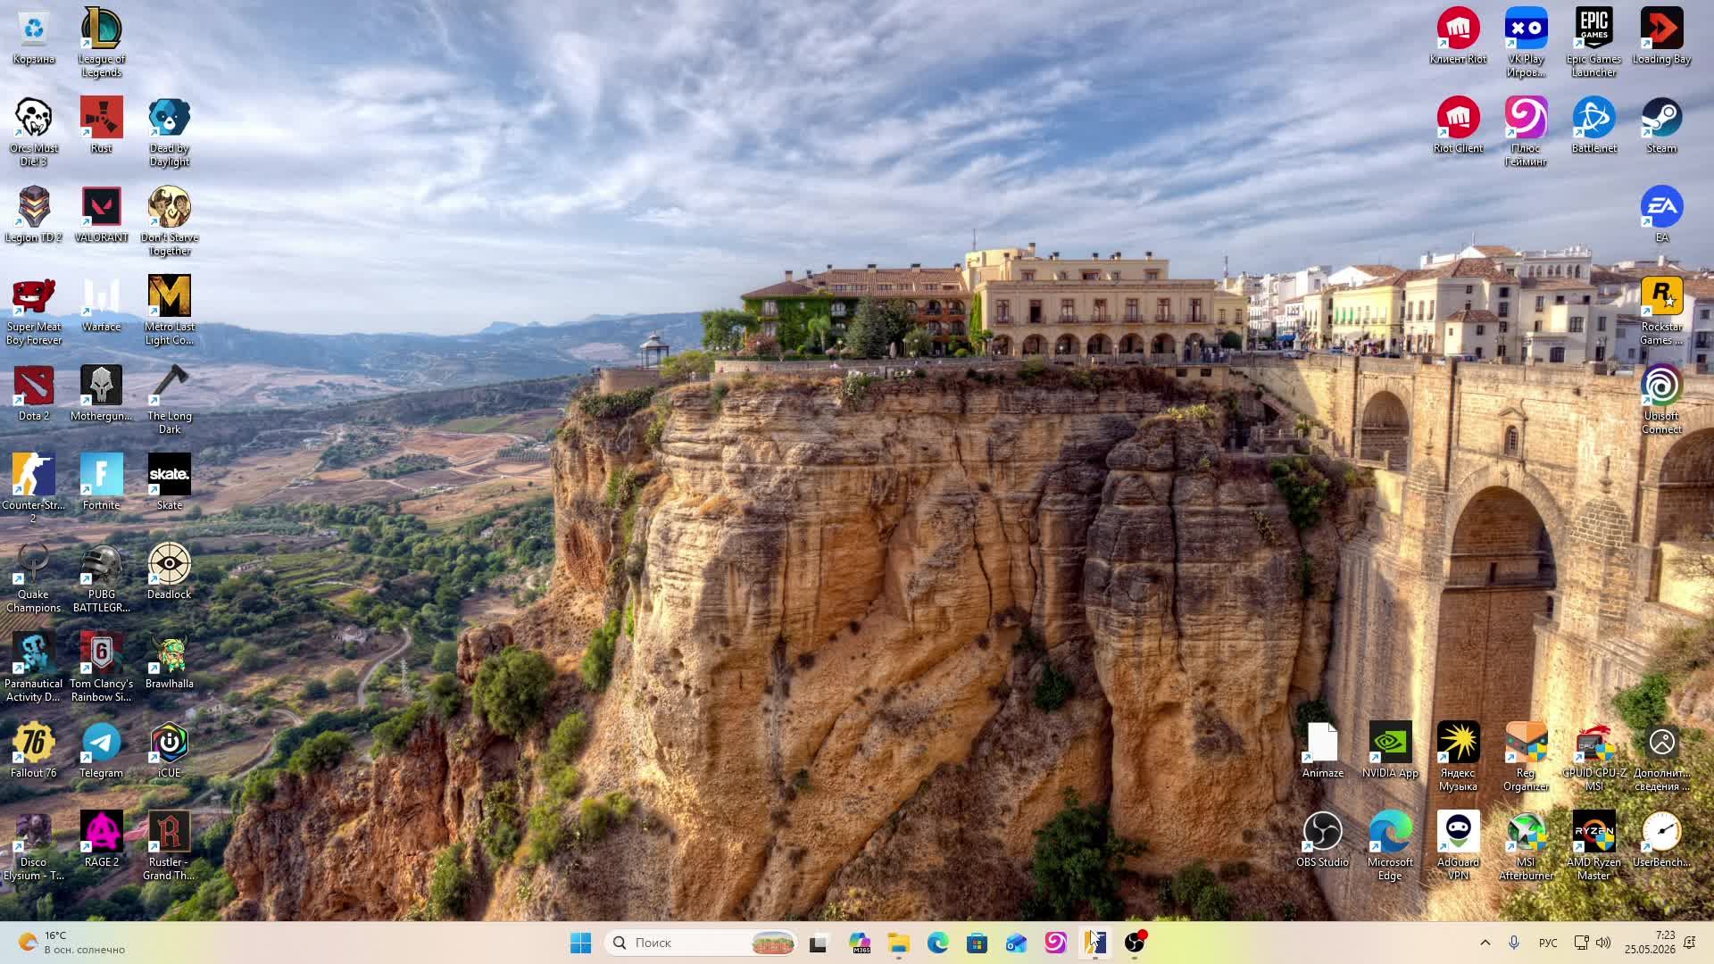Open the Windows Start menu
The height and width of the screenshot is (964, 1714).
(580, 943)
